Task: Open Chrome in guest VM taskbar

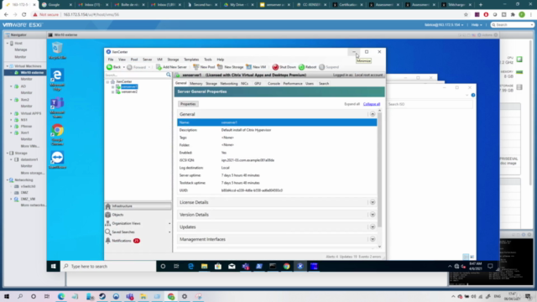Action: [286, 267]
